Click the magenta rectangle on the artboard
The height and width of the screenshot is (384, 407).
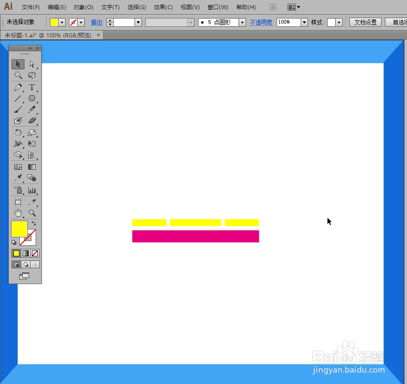pyautogui.click(x=196, y=236)
